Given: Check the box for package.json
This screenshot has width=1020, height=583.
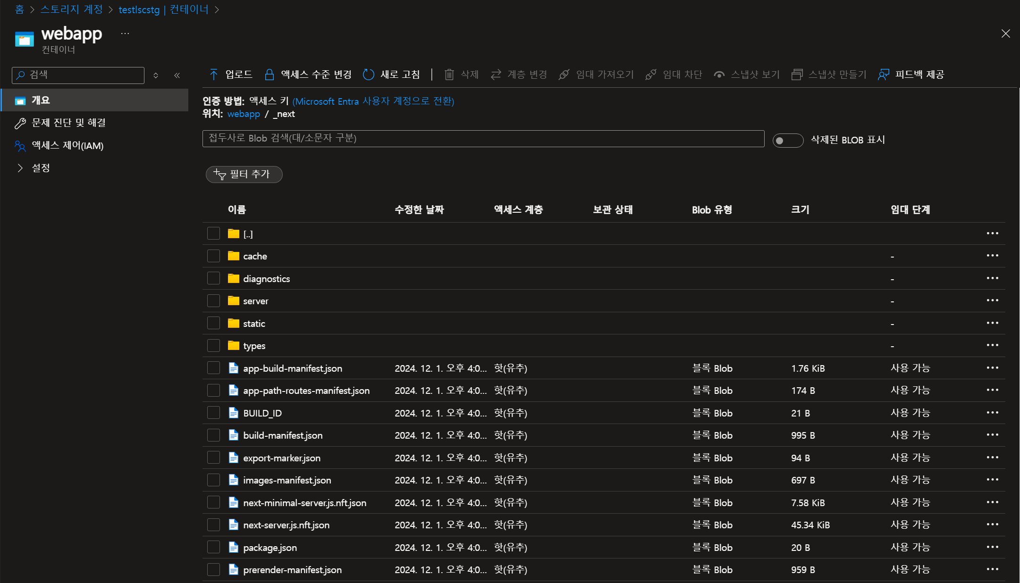Looking at the screenshot, I should [x=213, y=547].
